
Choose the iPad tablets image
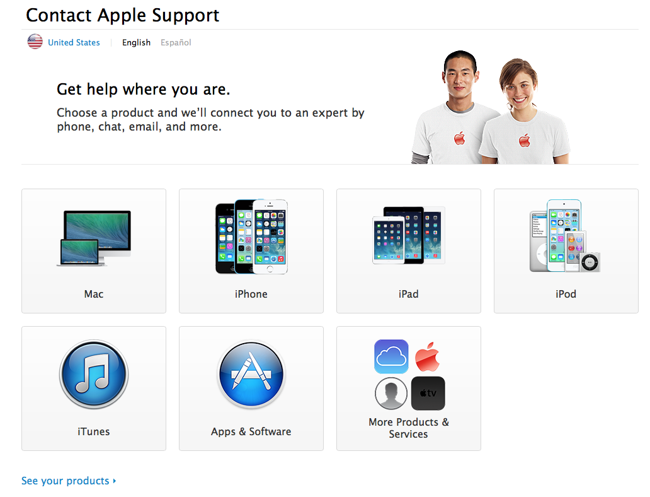tap(409, 235)
